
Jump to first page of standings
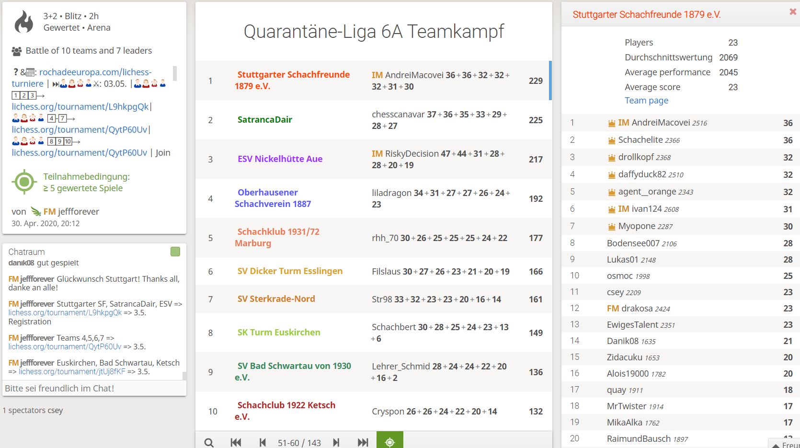[x=236, y=443]
